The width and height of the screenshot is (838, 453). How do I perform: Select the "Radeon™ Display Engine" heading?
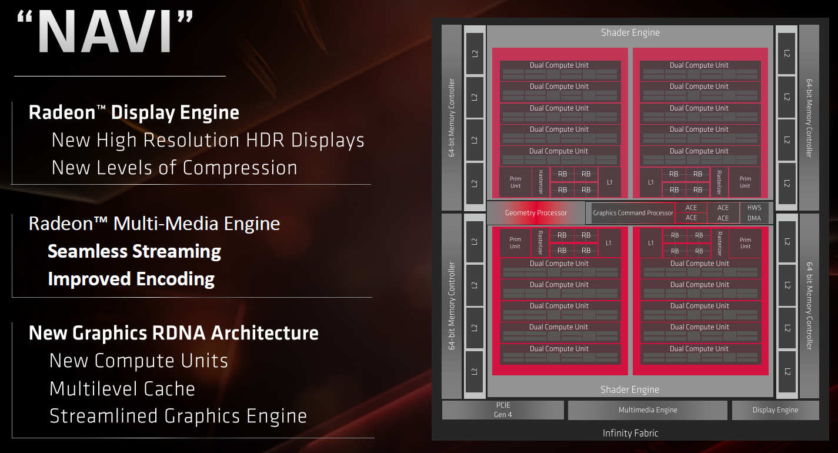click(x=134, y=112)
